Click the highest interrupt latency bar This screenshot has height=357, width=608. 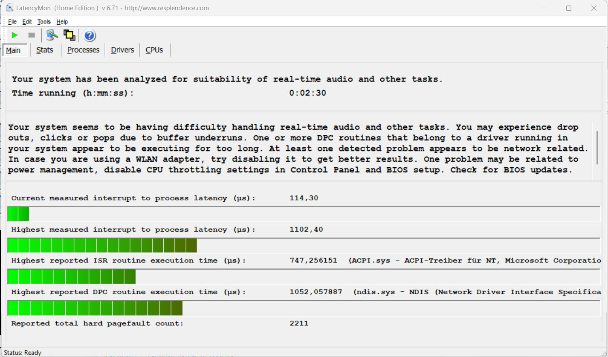(304, 246)
